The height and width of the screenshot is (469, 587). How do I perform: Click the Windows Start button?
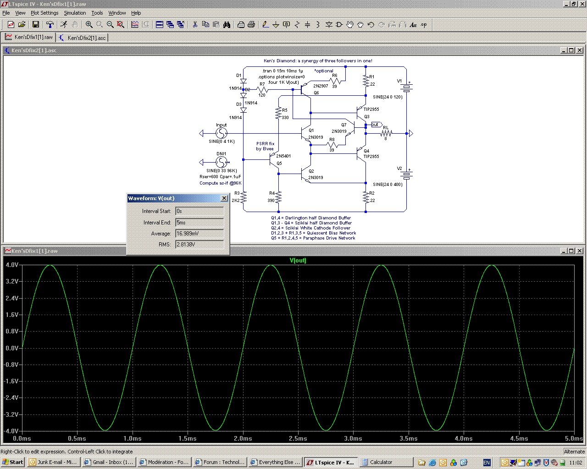point(13,462)
